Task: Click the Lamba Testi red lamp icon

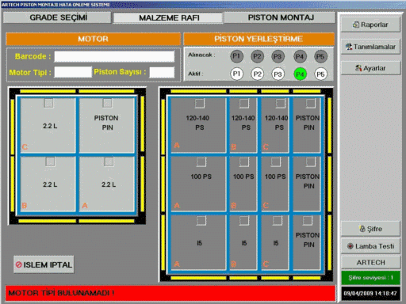Action: (350, 246)
